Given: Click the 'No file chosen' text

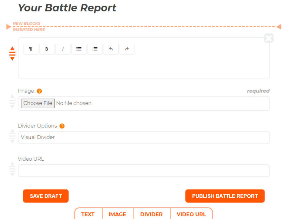Looking at the screenshot, I should click(x=74, y=103).
